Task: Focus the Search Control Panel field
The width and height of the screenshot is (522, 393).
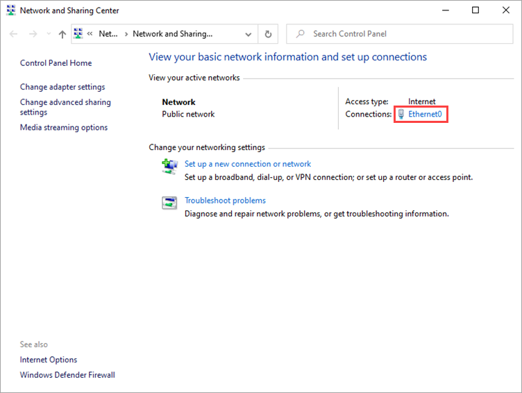Action: click(400, 33)
